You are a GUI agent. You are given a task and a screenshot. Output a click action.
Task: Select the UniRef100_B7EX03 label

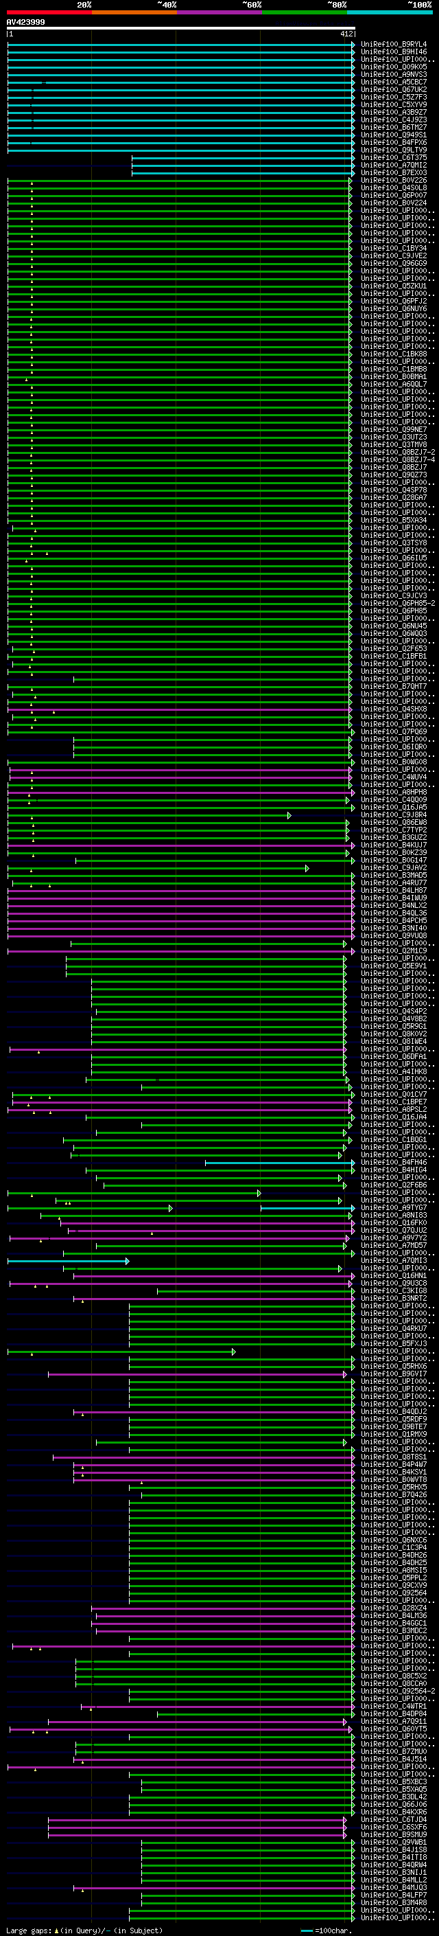click(394, 173)
